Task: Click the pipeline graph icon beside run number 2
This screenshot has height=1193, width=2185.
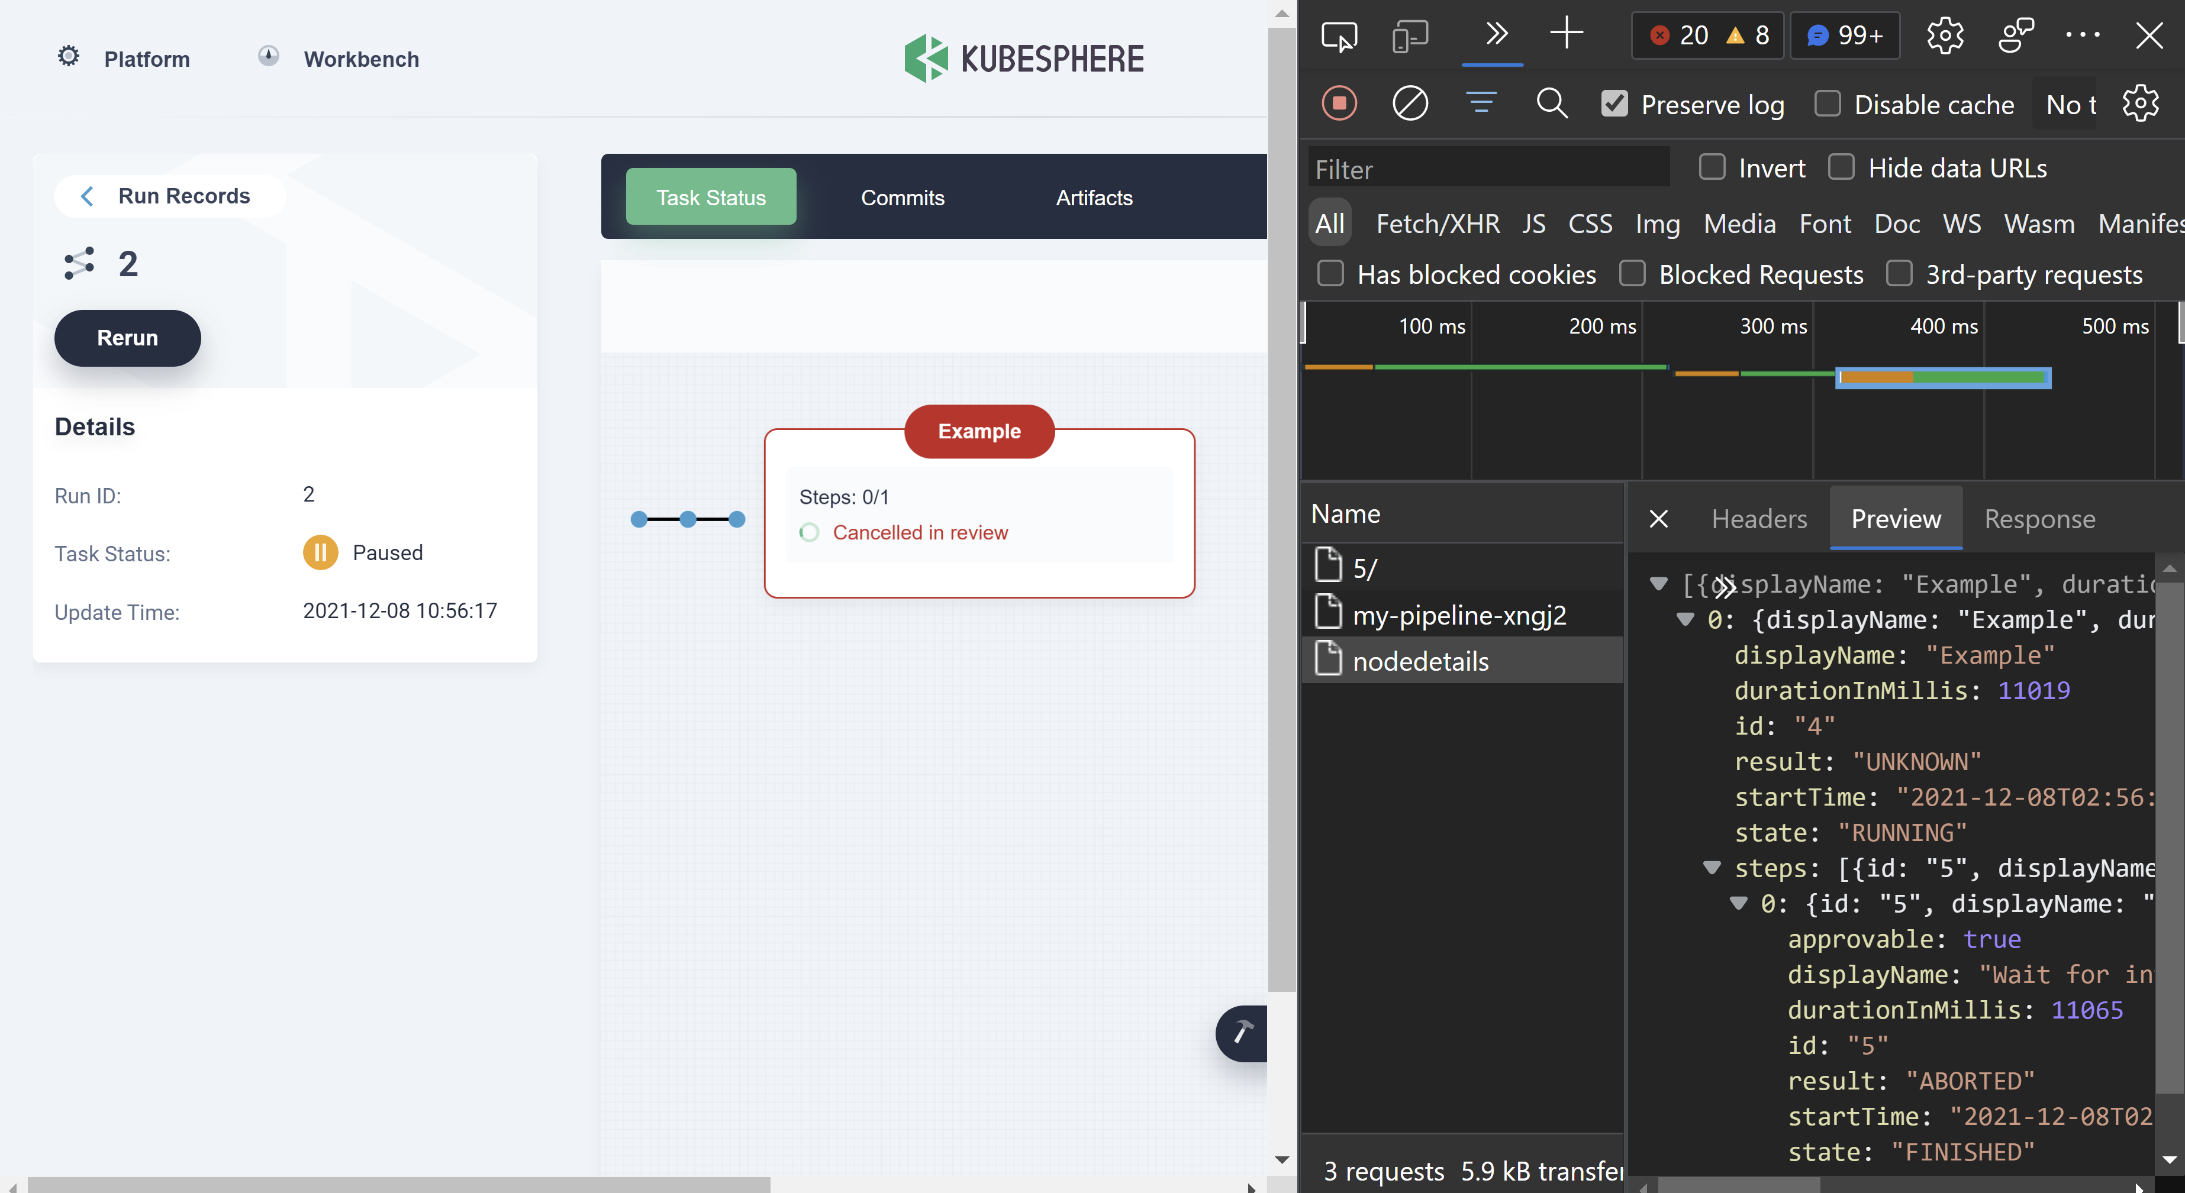Action: [78, 263]
